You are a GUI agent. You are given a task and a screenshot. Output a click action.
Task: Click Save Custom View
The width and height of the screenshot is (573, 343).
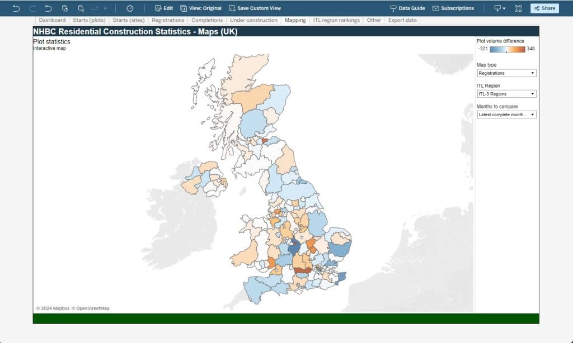click(x=255, y=8)
